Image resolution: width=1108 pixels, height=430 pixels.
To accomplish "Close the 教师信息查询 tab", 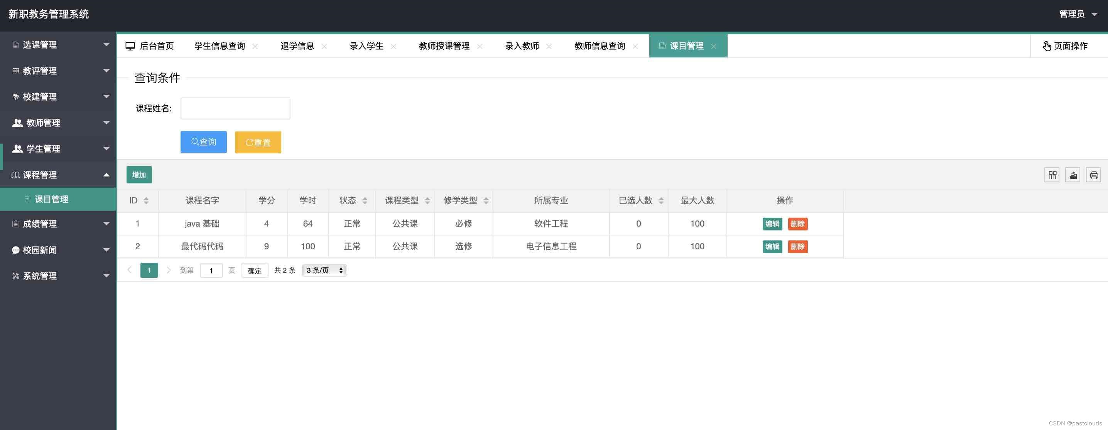I will [x=635, y=46].
